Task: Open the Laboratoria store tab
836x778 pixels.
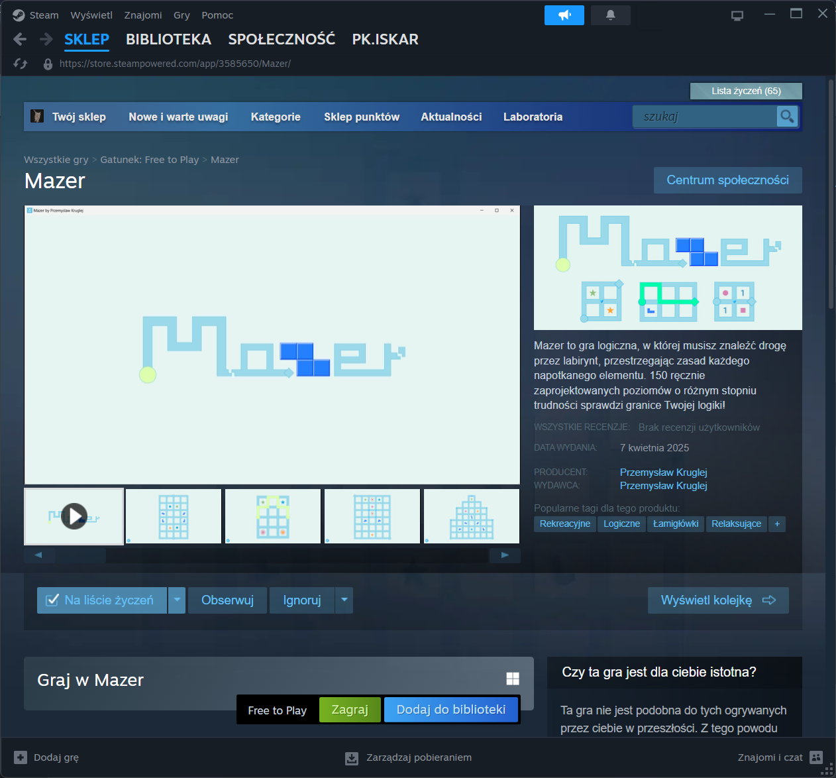Action: tap(533, 117)
